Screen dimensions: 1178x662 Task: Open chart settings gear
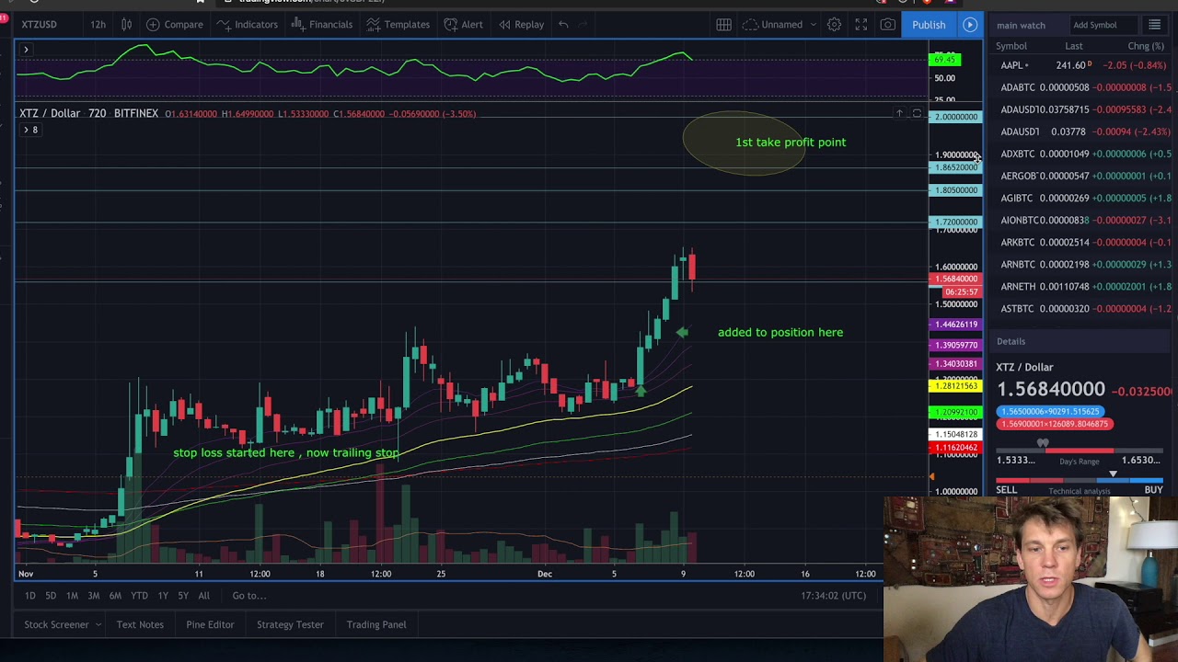834,25
